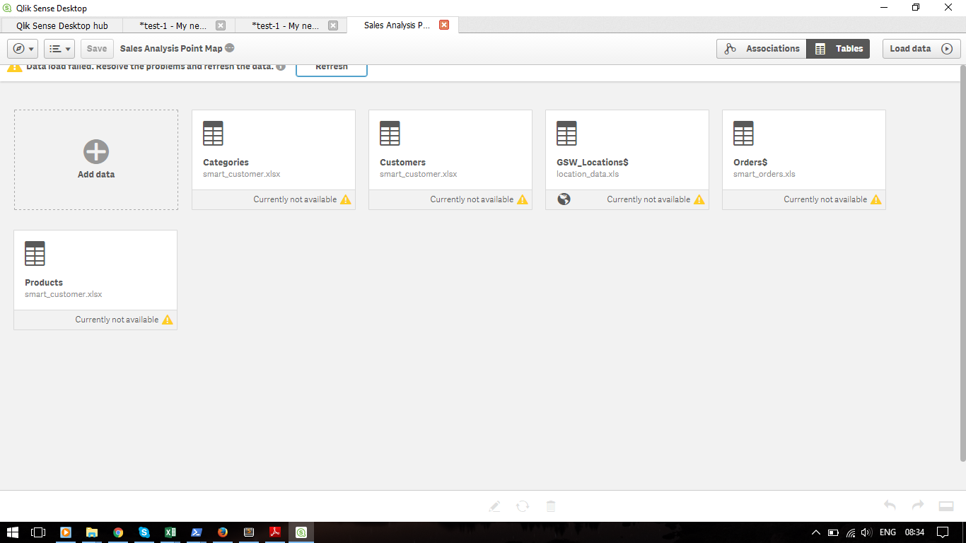
Task: Toggle the data preview panel icon
Action: pos(946,506)
